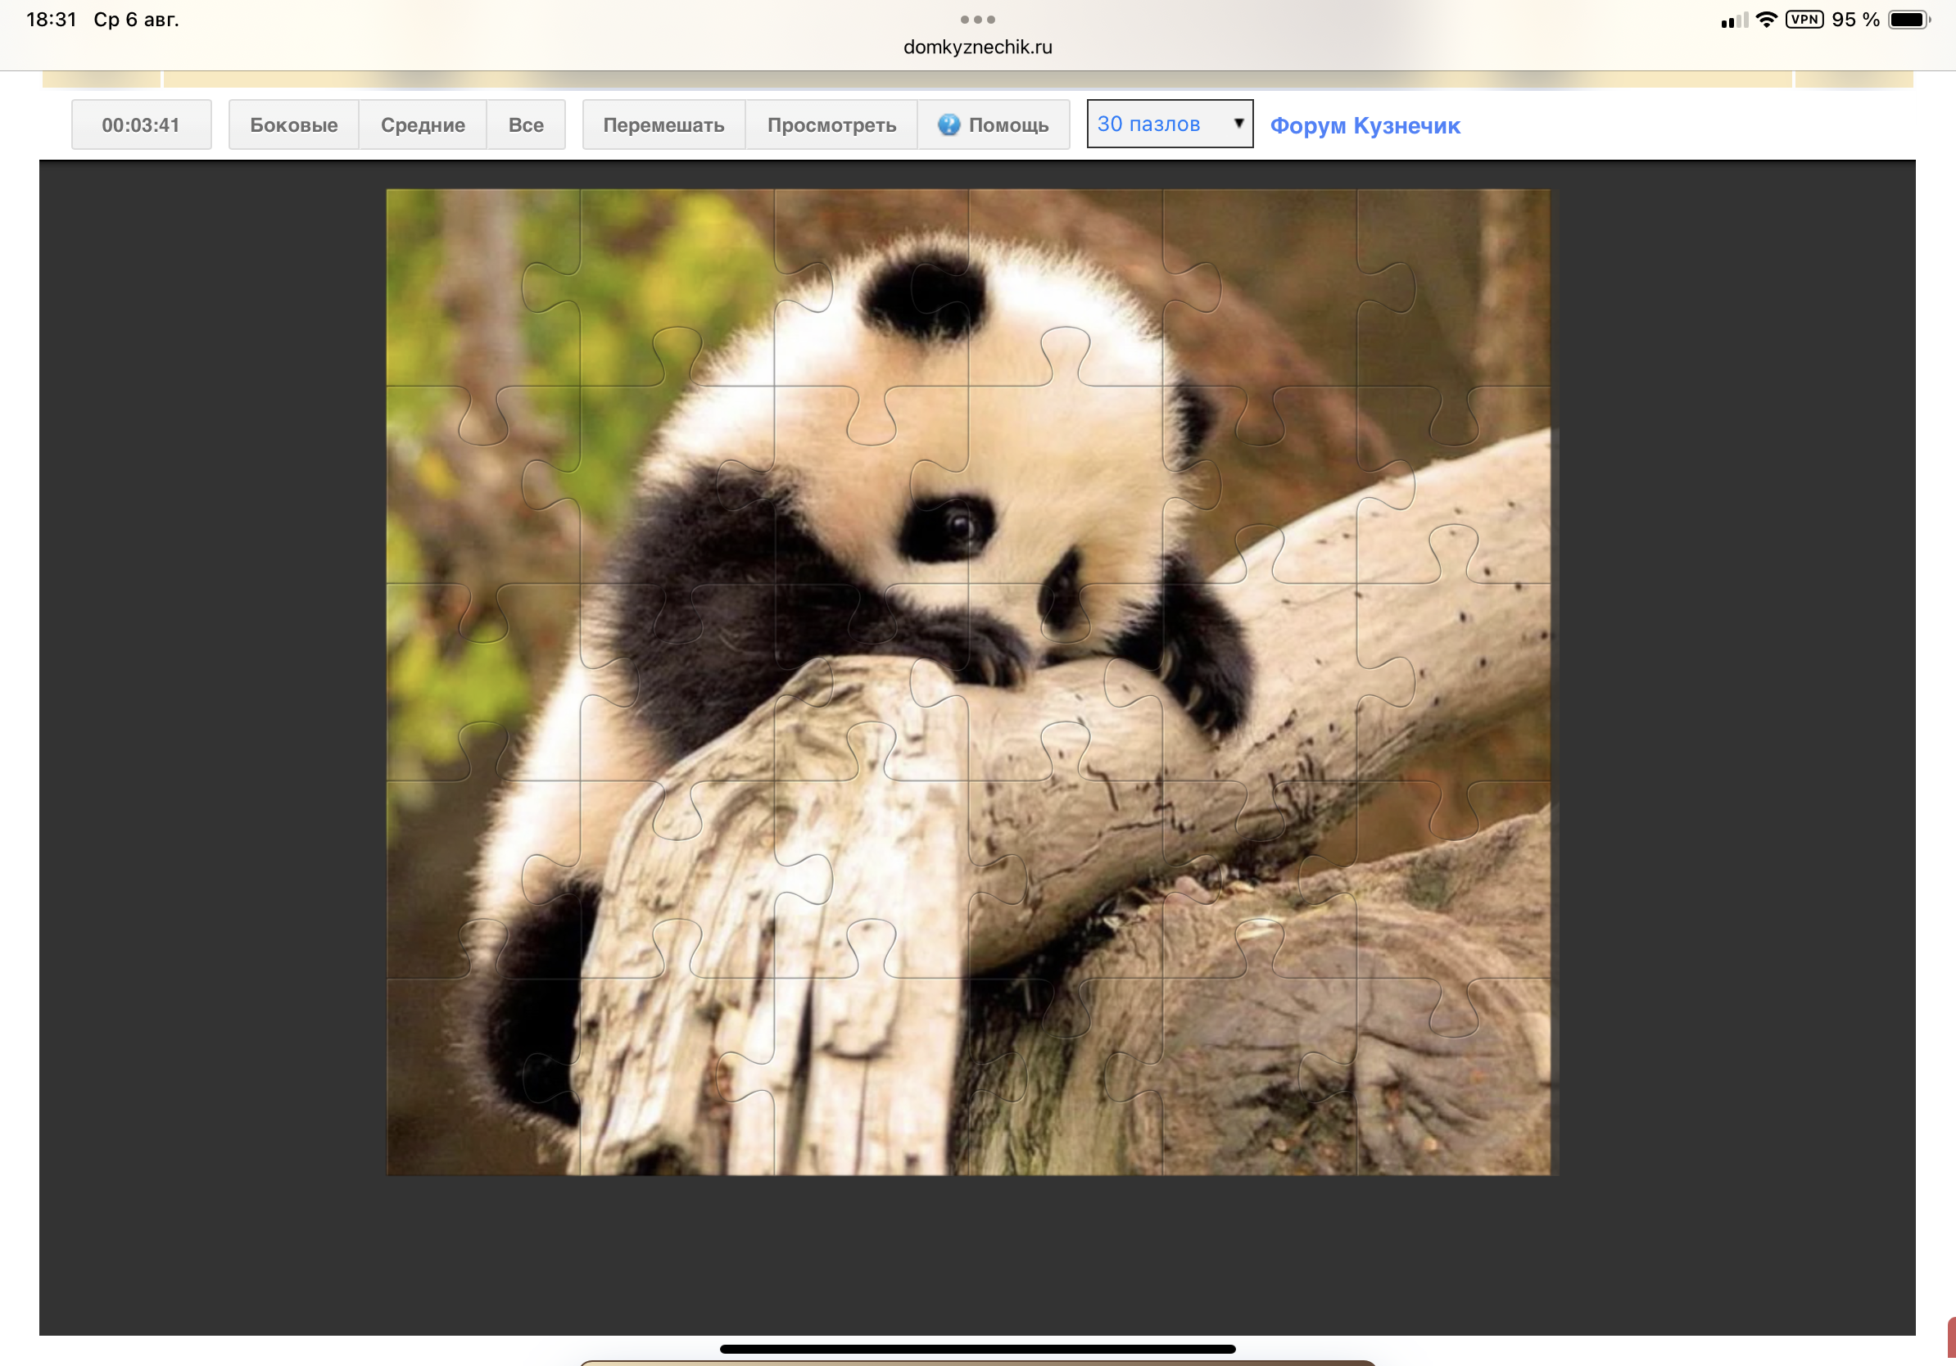The height and width of the screenshot is (1366, 1956).
Task: Open the Помощь help button
Action: pos(994,124)
